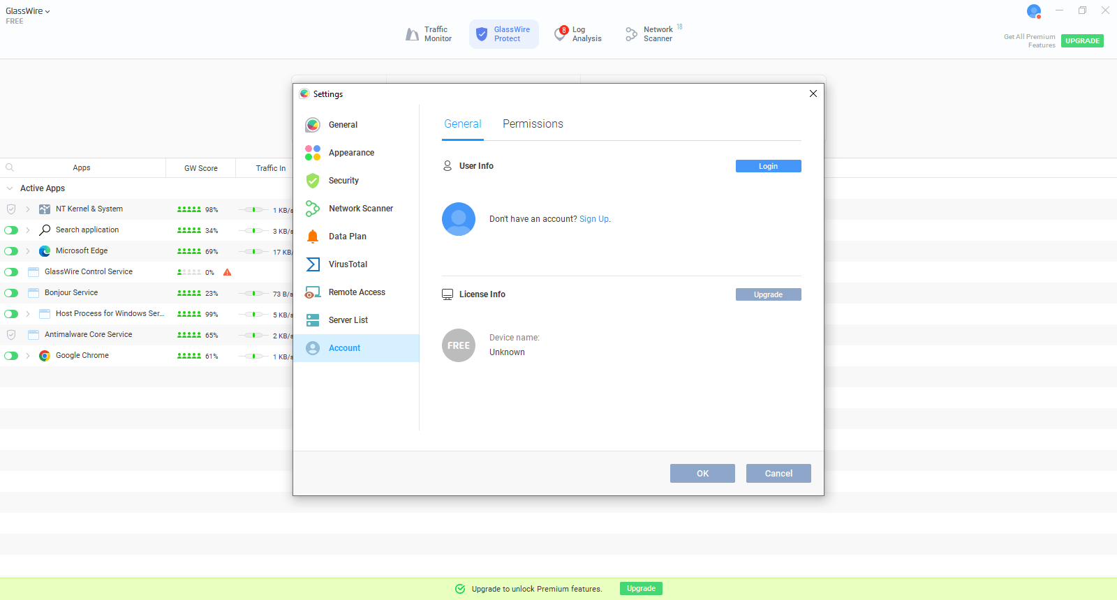Click the GlassWire Protect shield icon
This screenshot has width=1117, height=600.
tap(482, 34)
